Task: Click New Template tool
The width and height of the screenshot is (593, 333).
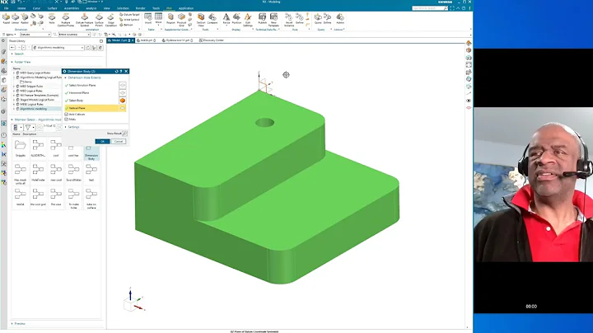Action: tap(273, 20)
